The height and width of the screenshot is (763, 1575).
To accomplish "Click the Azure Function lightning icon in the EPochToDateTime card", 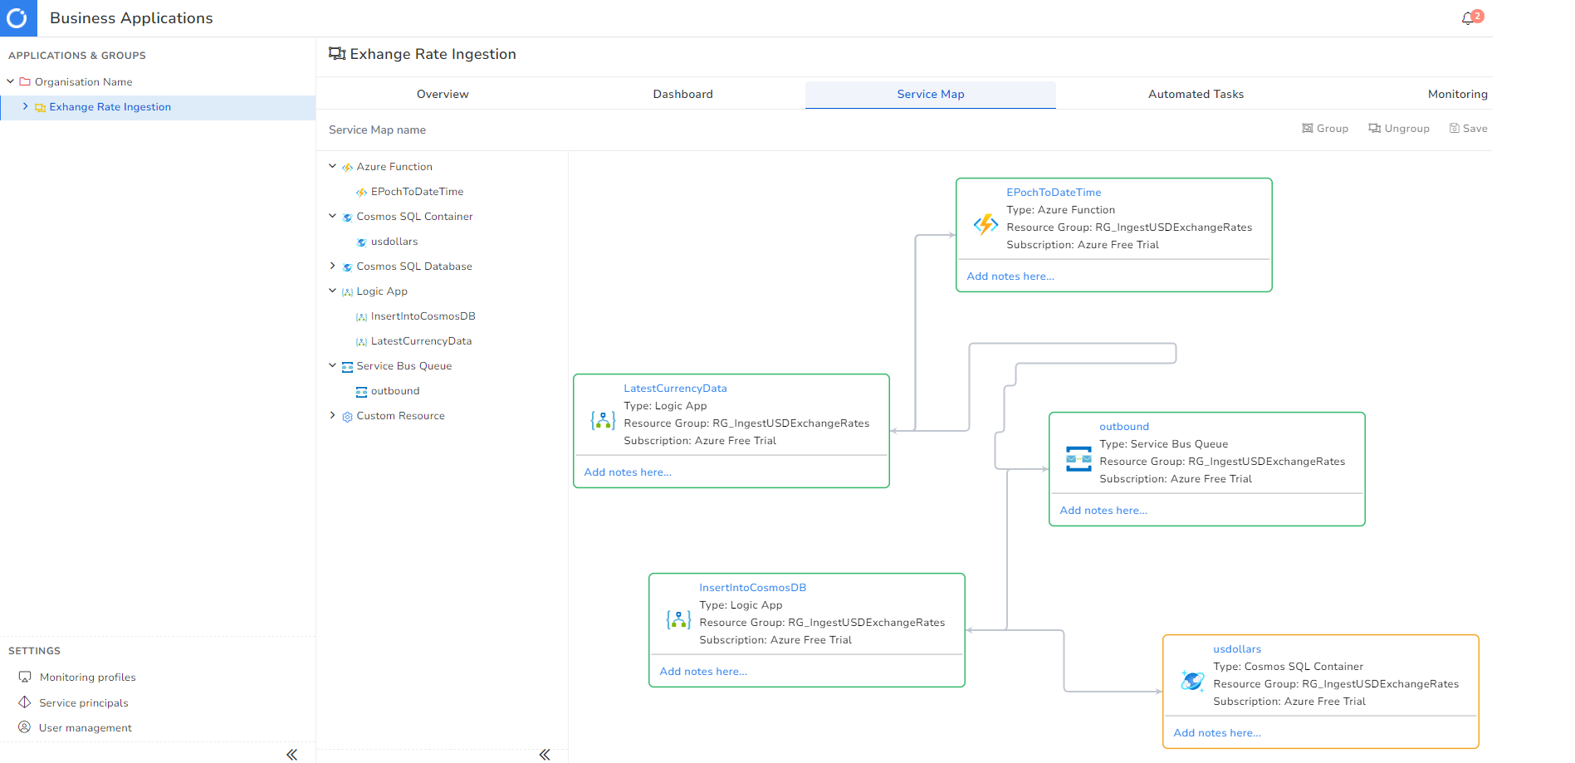I will pos(986,224).
